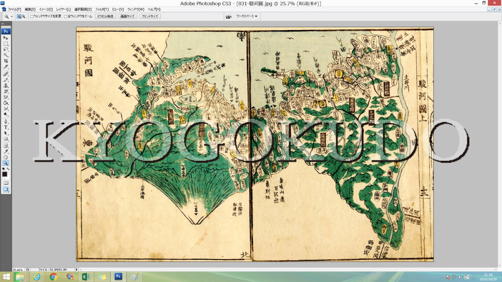
Task: Open Excel from the taskbar
Action: coord(85,277)
